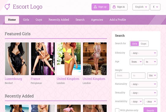Select Guys in the Search for toggle
The height and width of the screenshot is (112, 166).
(x=143, y=44)
